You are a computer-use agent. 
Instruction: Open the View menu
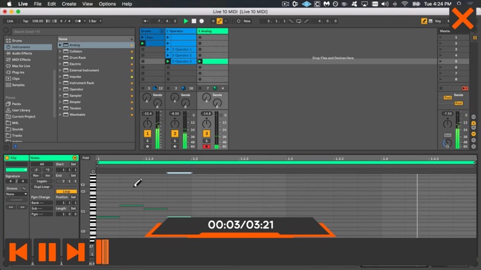pos(87,4)
